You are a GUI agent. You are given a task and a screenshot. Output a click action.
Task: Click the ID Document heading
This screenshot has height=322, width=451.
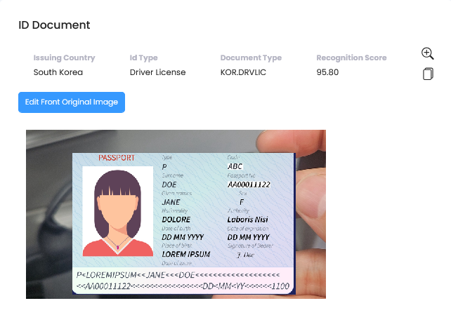click(x=54, y=25)
